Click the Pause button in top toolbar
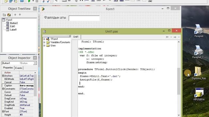Screen dimensions: 209x117 [37, 1]
